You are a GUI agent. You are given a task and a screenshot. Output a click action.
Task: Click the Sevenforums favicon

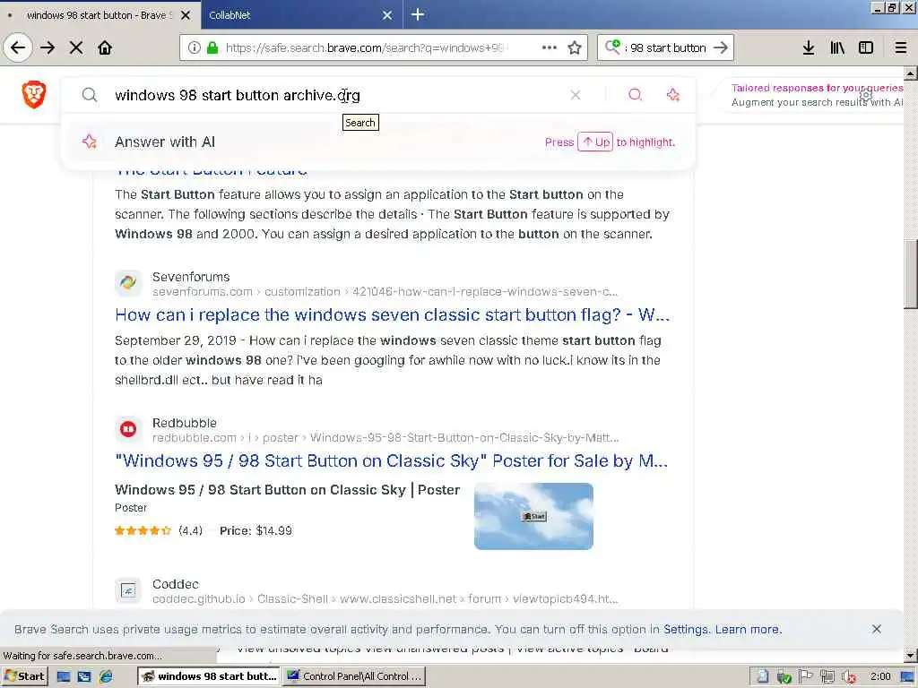coord(128,283)
